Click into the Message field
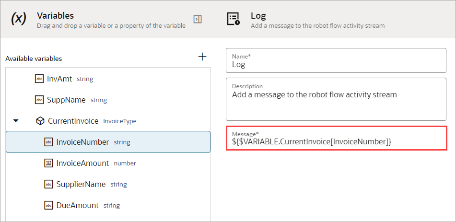 336,138
